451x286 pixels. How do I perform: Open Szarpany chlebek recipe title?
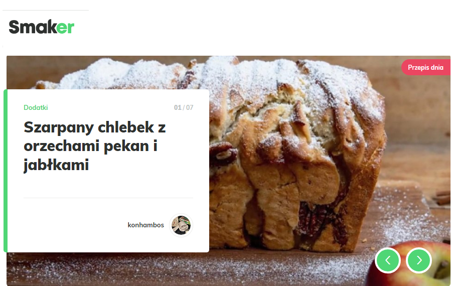(95, 146)
